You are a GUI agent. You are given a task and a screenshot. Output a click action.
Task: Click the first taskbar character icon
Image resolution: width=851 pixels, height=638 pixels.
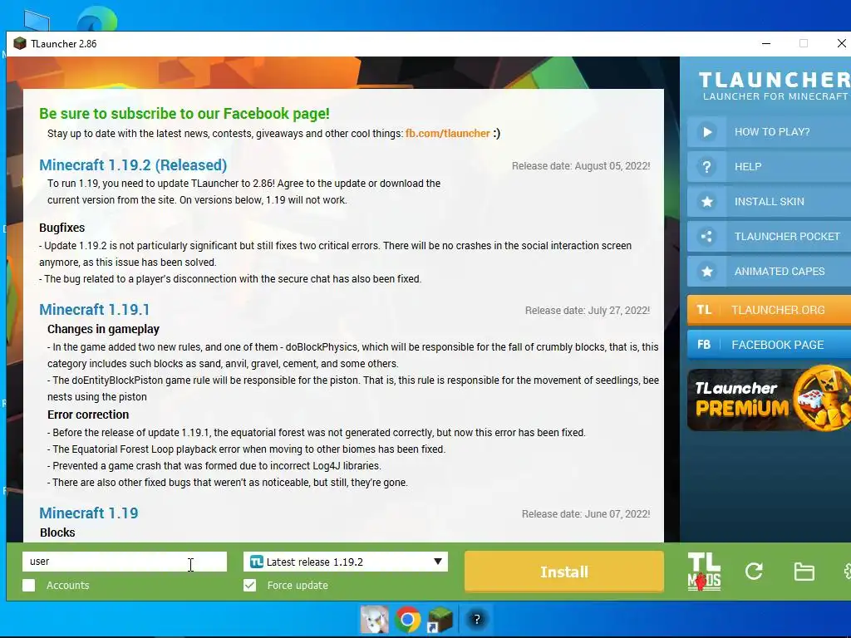375,619
